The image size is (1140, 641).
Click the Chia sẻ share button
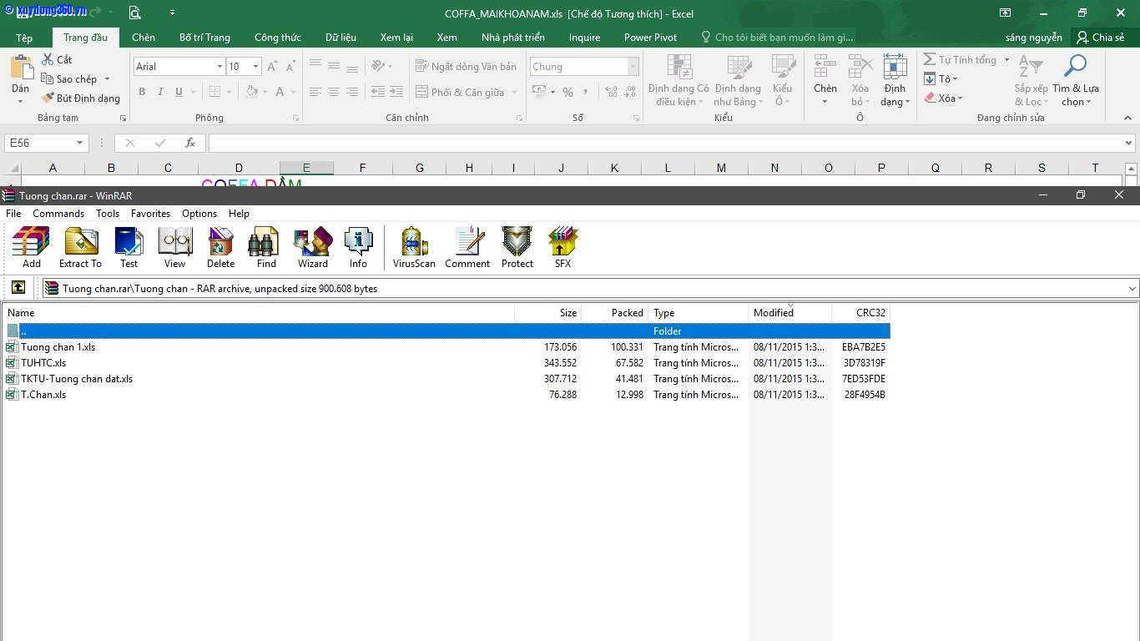click(x=1100, y=38)
